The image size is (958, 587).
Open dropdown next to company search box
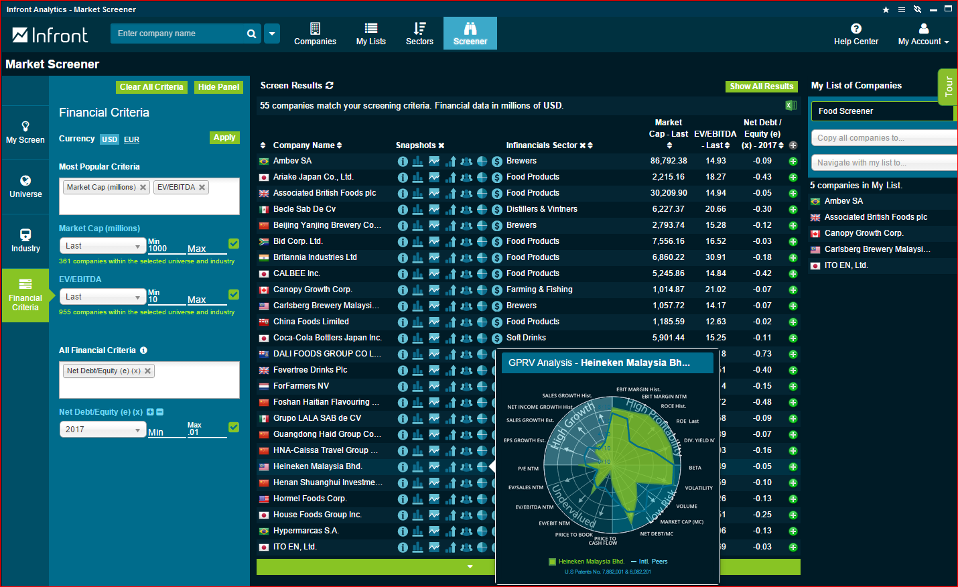pyautogui.click(x=272, y=34)
